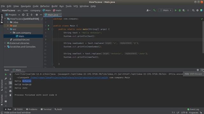
Task: Click the Project panel horizontal scrollbar
Action: [x=15, y=67]
